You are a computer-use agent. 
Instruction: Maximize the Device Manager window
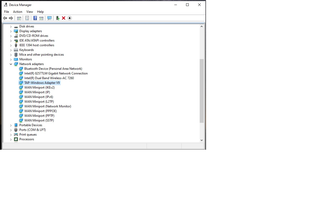(x=187, y=5)
